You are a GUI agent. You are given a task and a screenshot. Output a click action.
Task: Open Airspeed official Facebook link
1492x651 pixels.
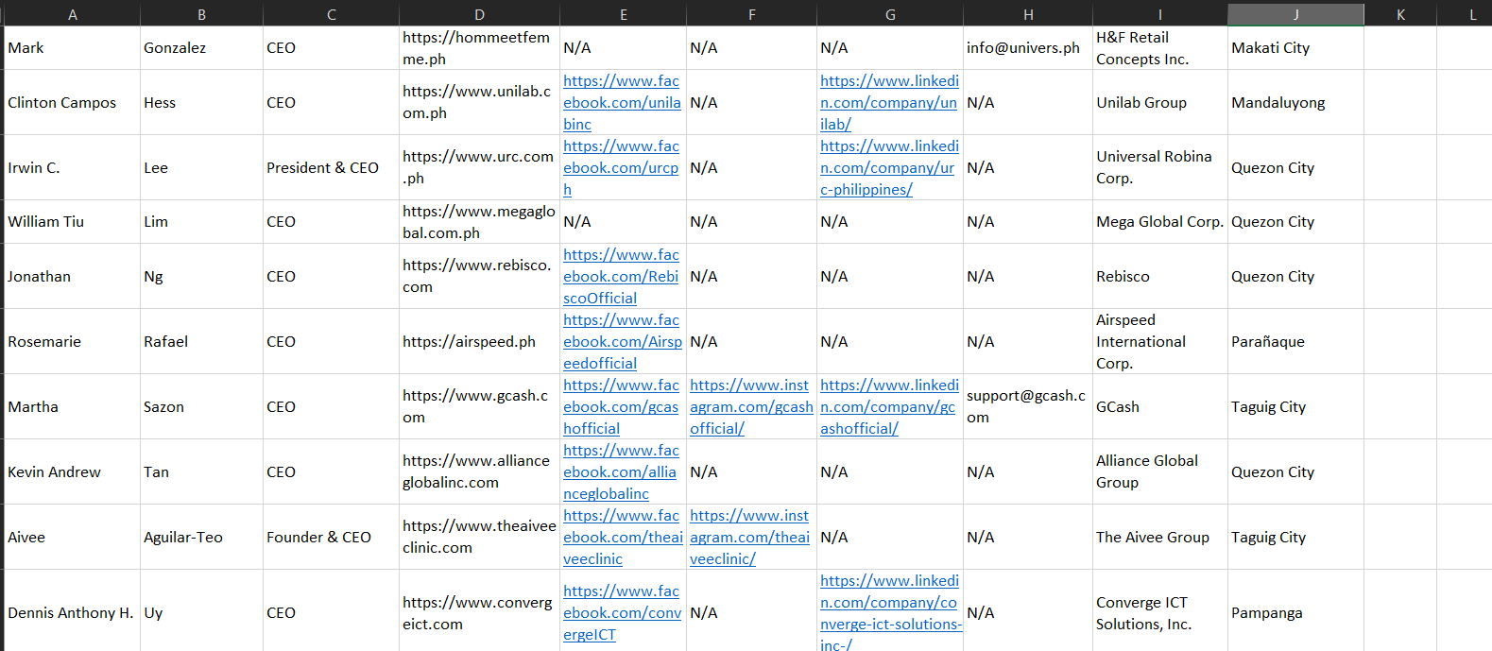click(x=622, y=341)
